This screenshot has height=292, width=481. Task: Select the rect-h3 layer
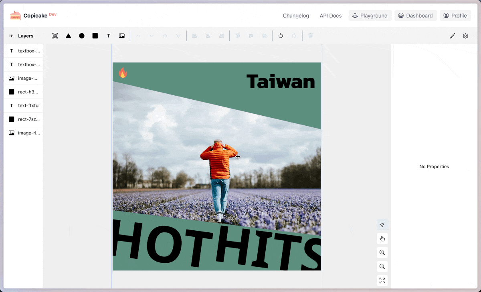(23, 92)
